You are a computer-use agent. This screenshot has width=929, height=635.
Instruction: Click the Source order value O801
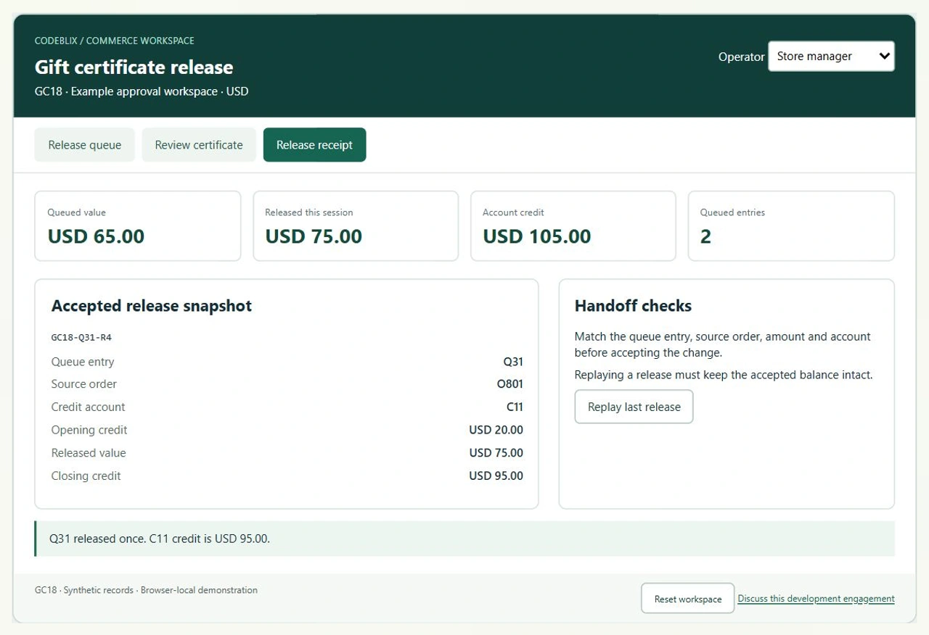click(510, 384)
